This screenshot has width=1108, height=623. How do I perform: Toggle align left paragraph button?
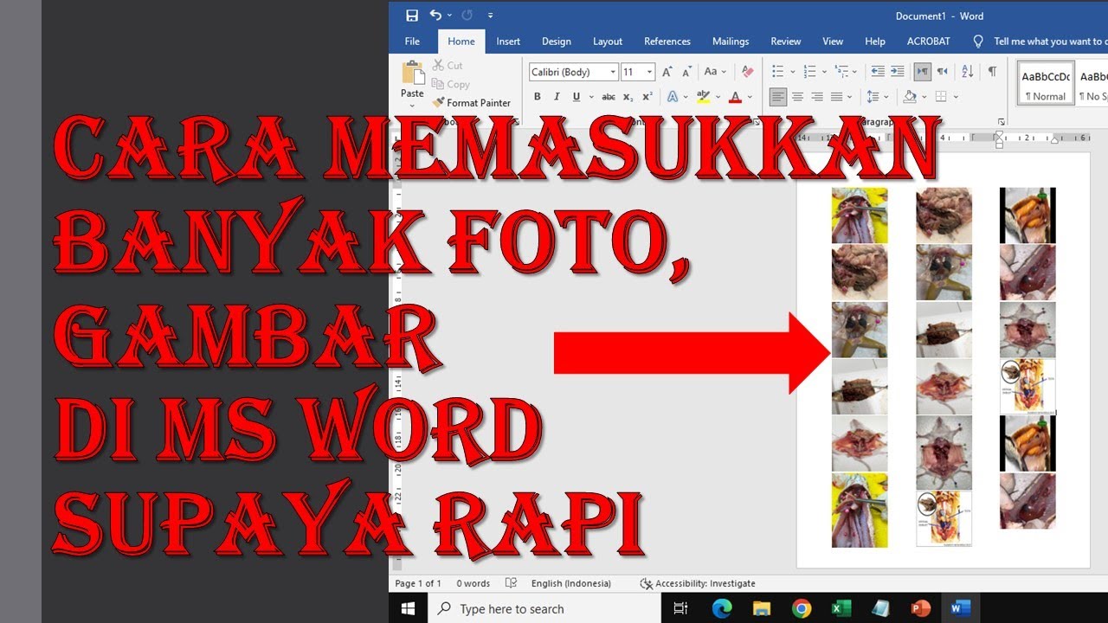pyautogui.click(x=778, y=97)
